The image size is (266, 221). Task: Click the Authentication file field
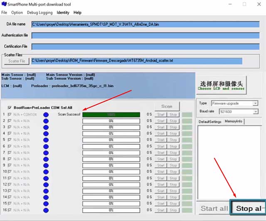[145, 35]
